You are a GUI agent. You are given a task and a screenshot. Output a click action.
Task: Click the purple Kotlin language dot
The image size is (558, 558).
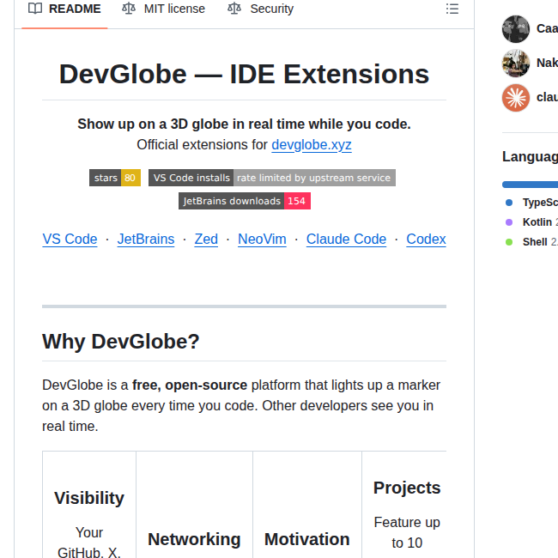[x=509, y=222]
